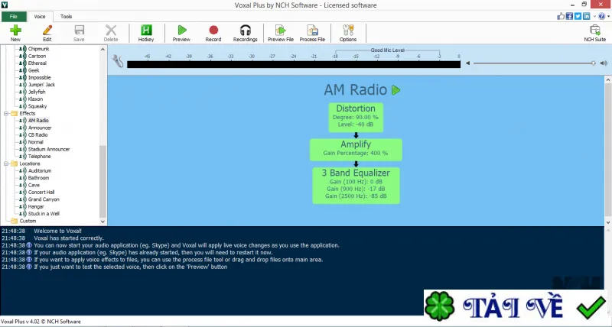Screen dimensions: 612x327
Task: Click the Process File icon
Action: pyautogui.click(x=312, y=33)
